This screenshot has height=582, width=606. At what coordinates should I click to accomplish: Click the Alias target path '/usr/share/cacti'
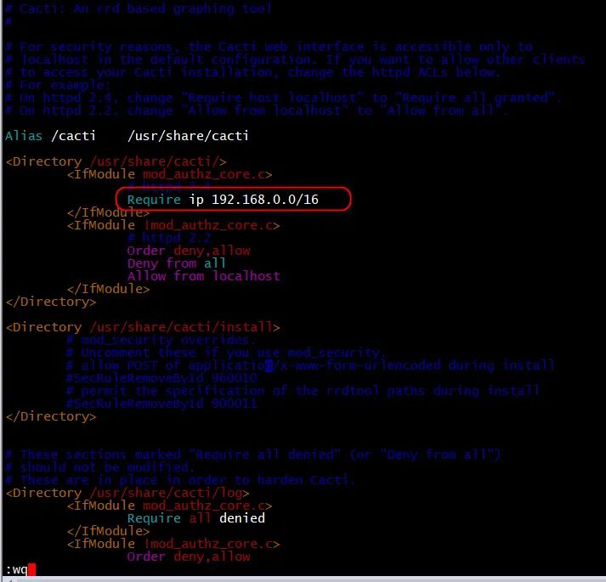tap(188, 136)
